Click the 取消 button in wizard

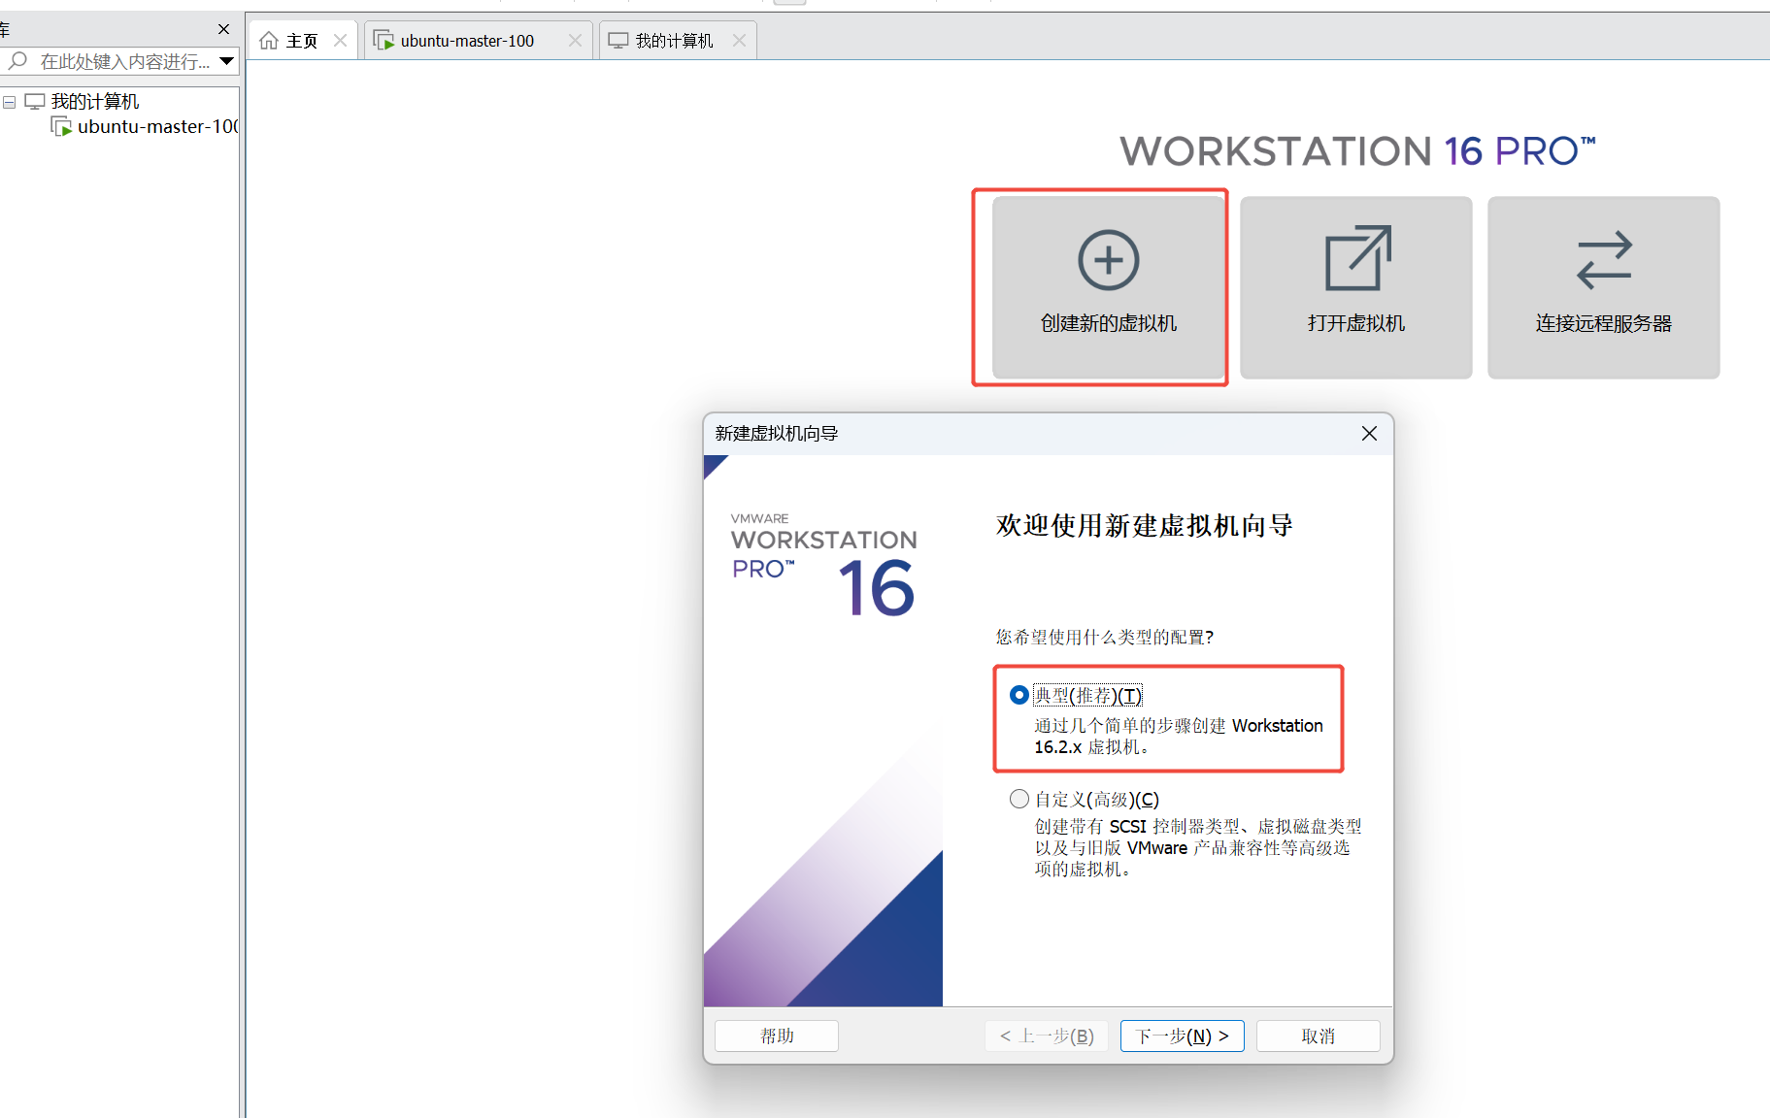1318,1036
